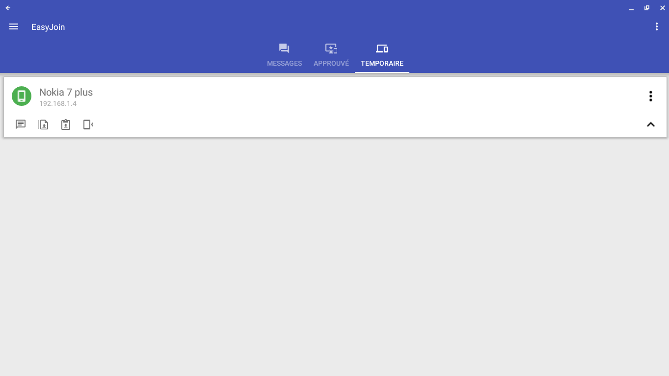Viewport: 669px width, 376px height.
Task: Send a file to Nokia 7 plus
Action: pyautogui.click(x=44, y=125)
